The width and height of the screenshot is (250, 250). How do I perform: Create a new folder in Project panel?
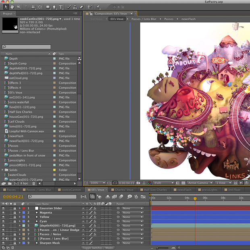[x=10, y=183]
